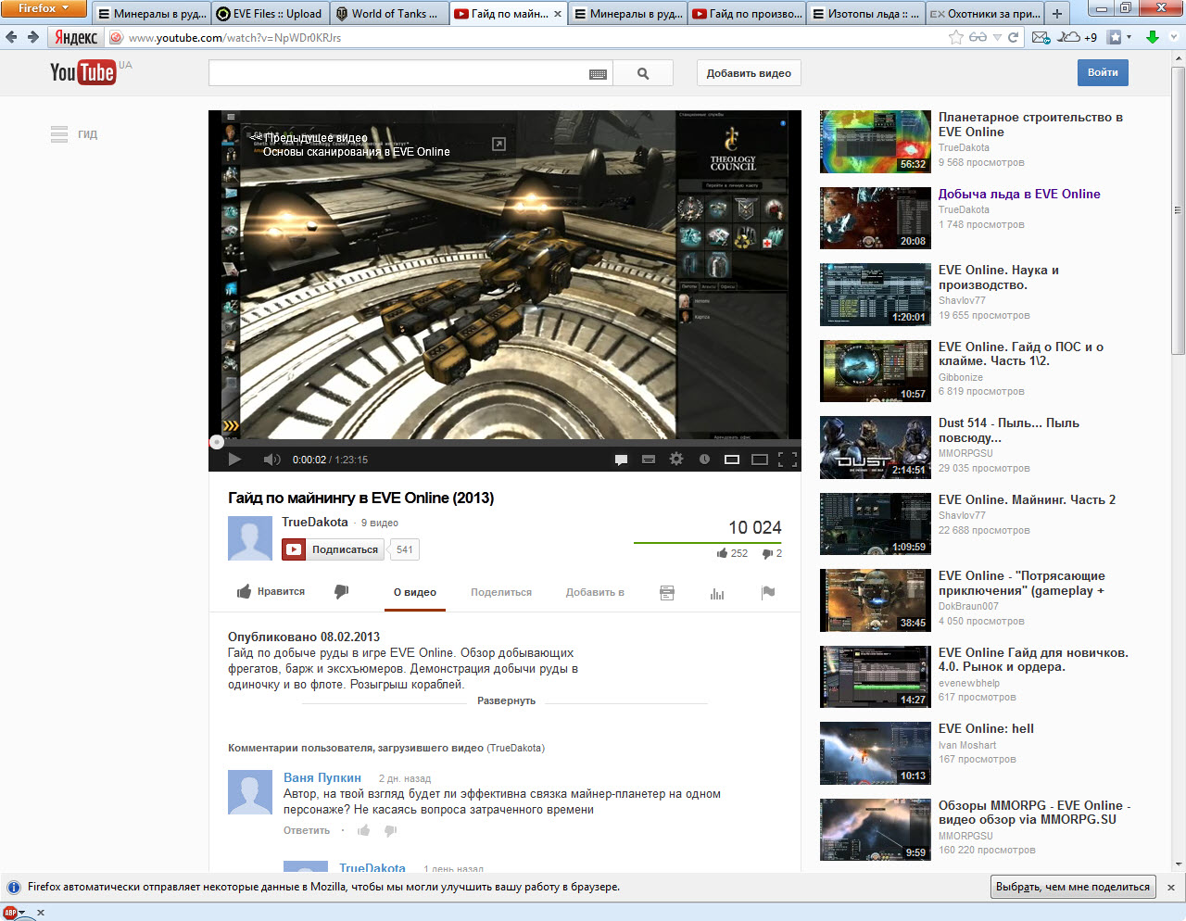Open EVE Online. Наука и производство video

(999, 277)
